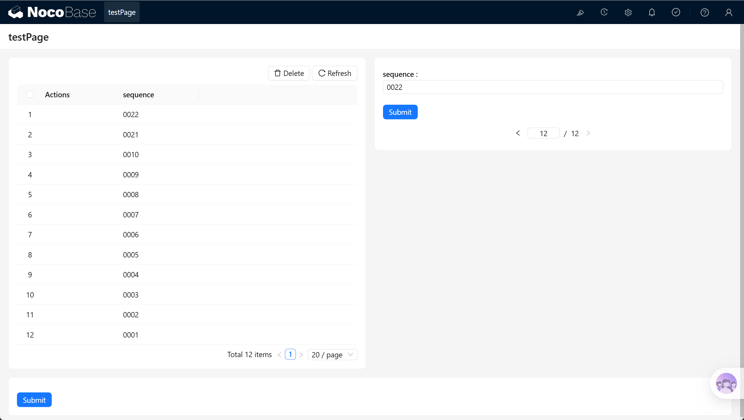The width and height of the screenshot is (744, 420).
Task: Open the UI editor highlighter icon
Action: (580, 12)
